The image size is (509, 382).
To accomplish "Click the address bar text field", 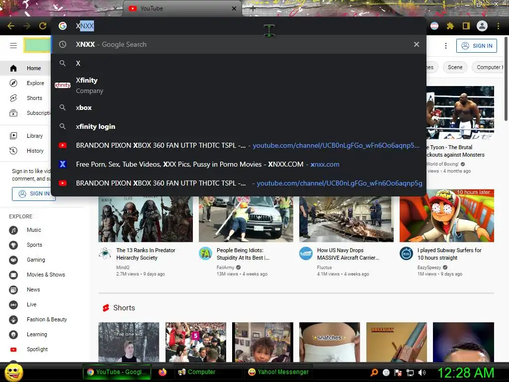I will click(239, 26).
